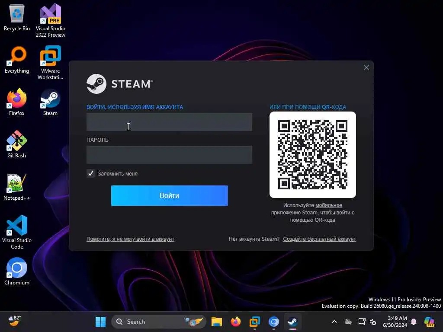Click Помогите, я не могу войти link
The width and height of the screenshot is (443, 332).
(x=130, y=239)
